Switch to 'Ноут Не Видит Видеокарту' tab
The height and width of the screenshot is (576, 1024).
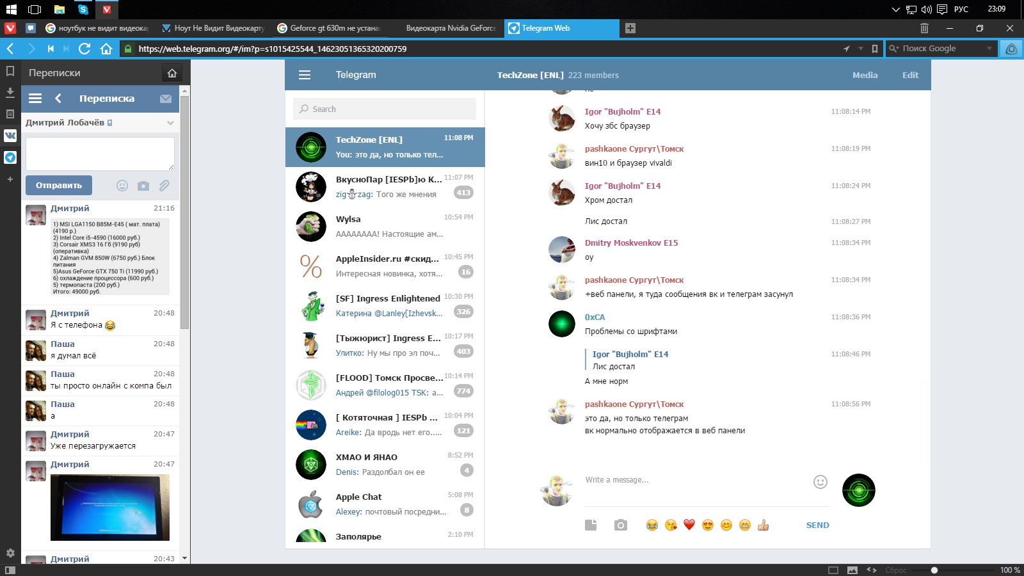(213, 28)
